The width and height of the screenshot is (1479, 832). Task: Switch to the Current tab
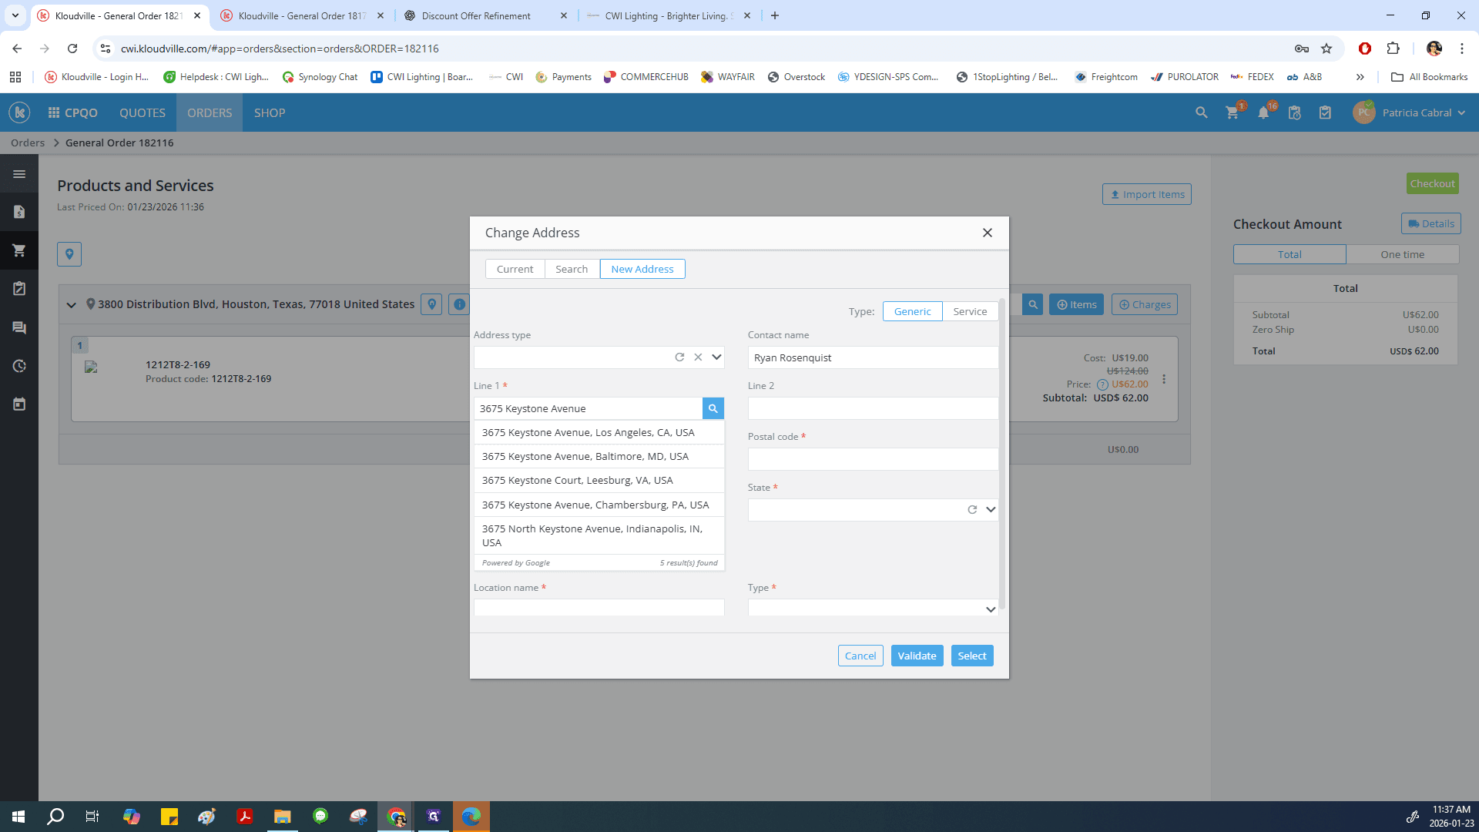pyautogui.click(x=515, y=269)
